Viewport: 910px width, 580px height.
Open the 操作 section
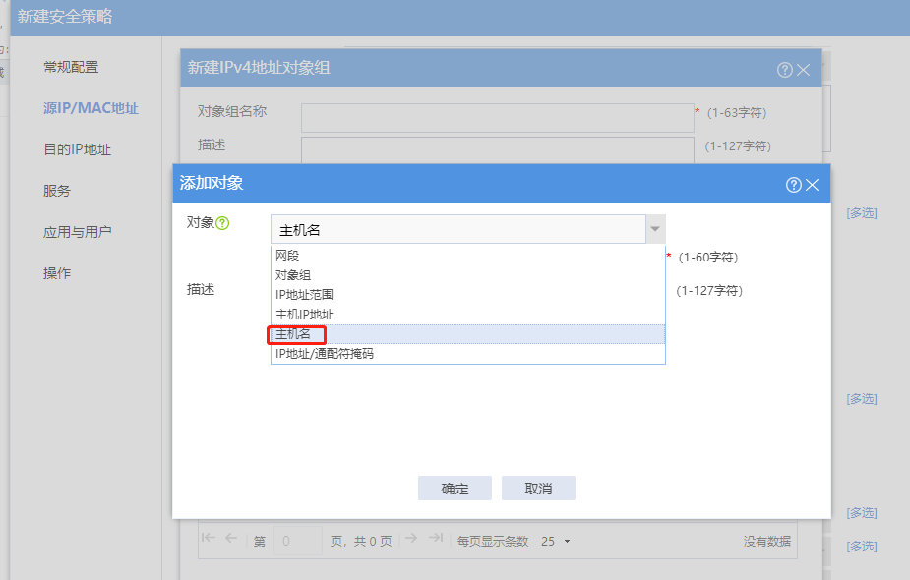click(57, 273)
